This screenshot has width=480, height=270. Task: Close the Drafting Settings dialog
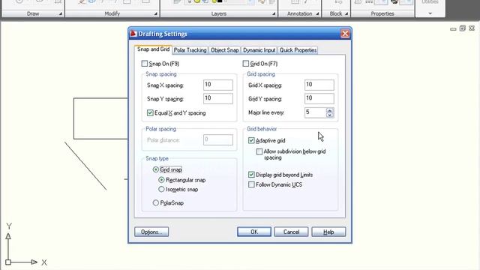[x=345, y=34]
